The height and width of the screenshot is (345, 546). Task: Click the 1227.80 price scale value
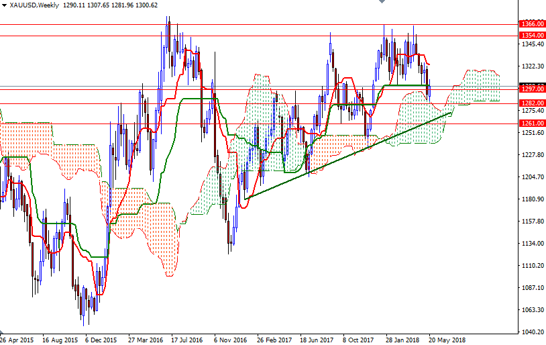pyautogui.click(x=533, y=155)
